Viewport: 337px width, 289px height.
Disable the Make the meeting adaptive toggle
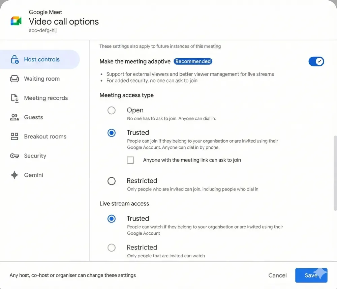point(316,61)
